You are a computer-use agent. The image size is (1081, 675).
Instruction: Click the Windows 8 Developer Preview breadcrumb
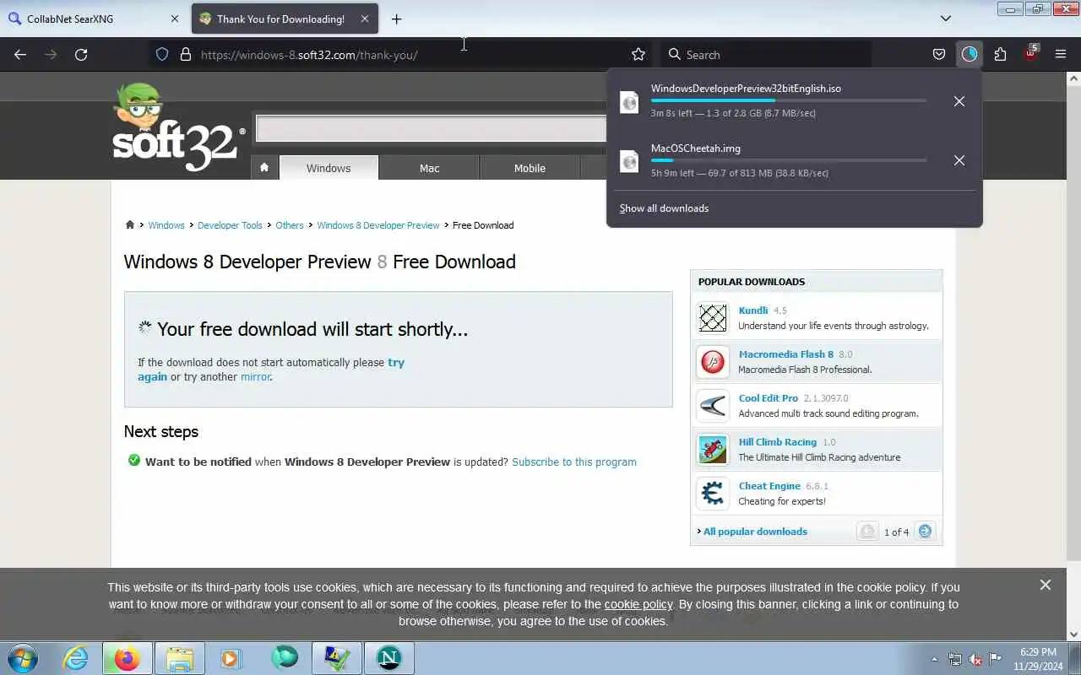(378, 225)
